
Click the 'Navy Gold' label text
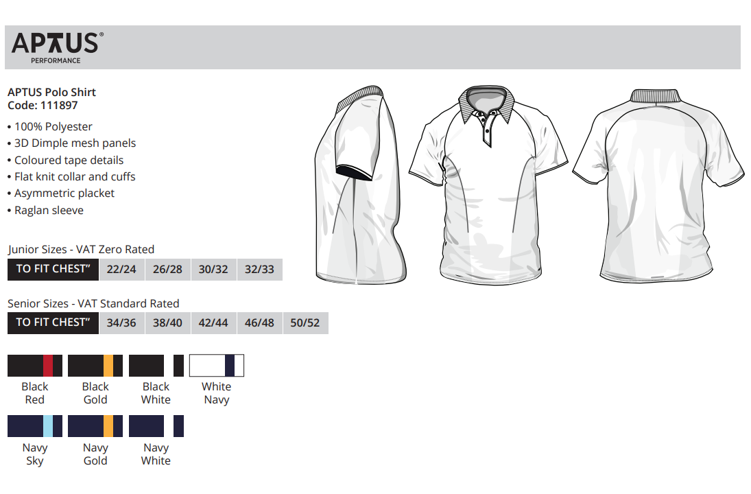coord(95,454)
